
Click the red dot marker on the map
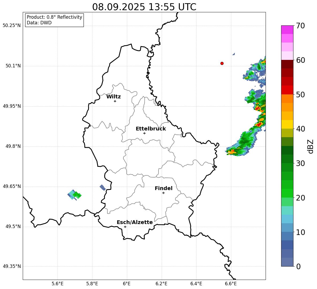(222, 63)
